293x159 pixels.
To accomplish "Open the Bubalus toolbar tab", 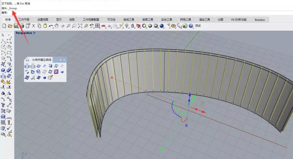I will 260,20.
